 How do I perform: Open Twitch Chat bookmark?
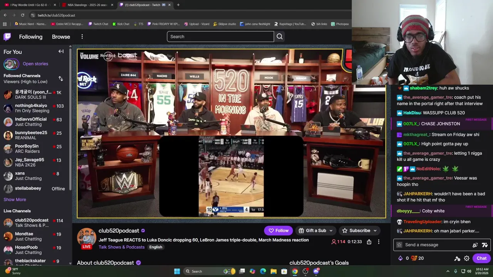98,24
